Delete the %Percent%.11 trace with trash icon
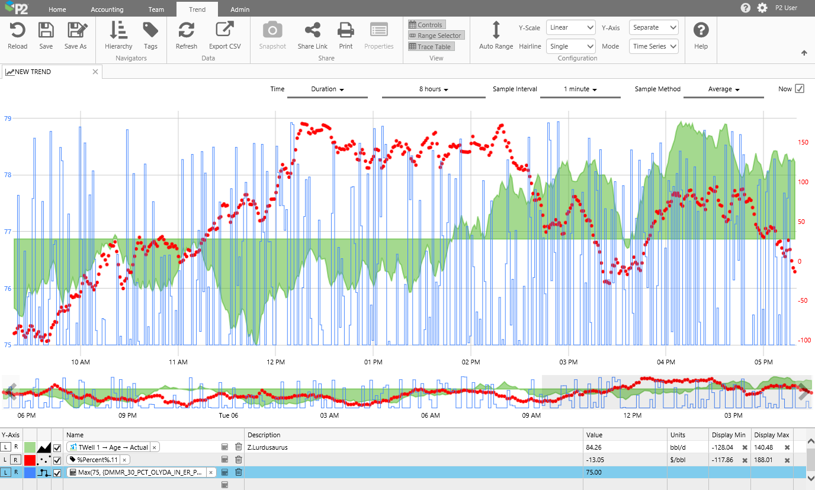Viewport: 815px width, 490px height. click(238, 459)
